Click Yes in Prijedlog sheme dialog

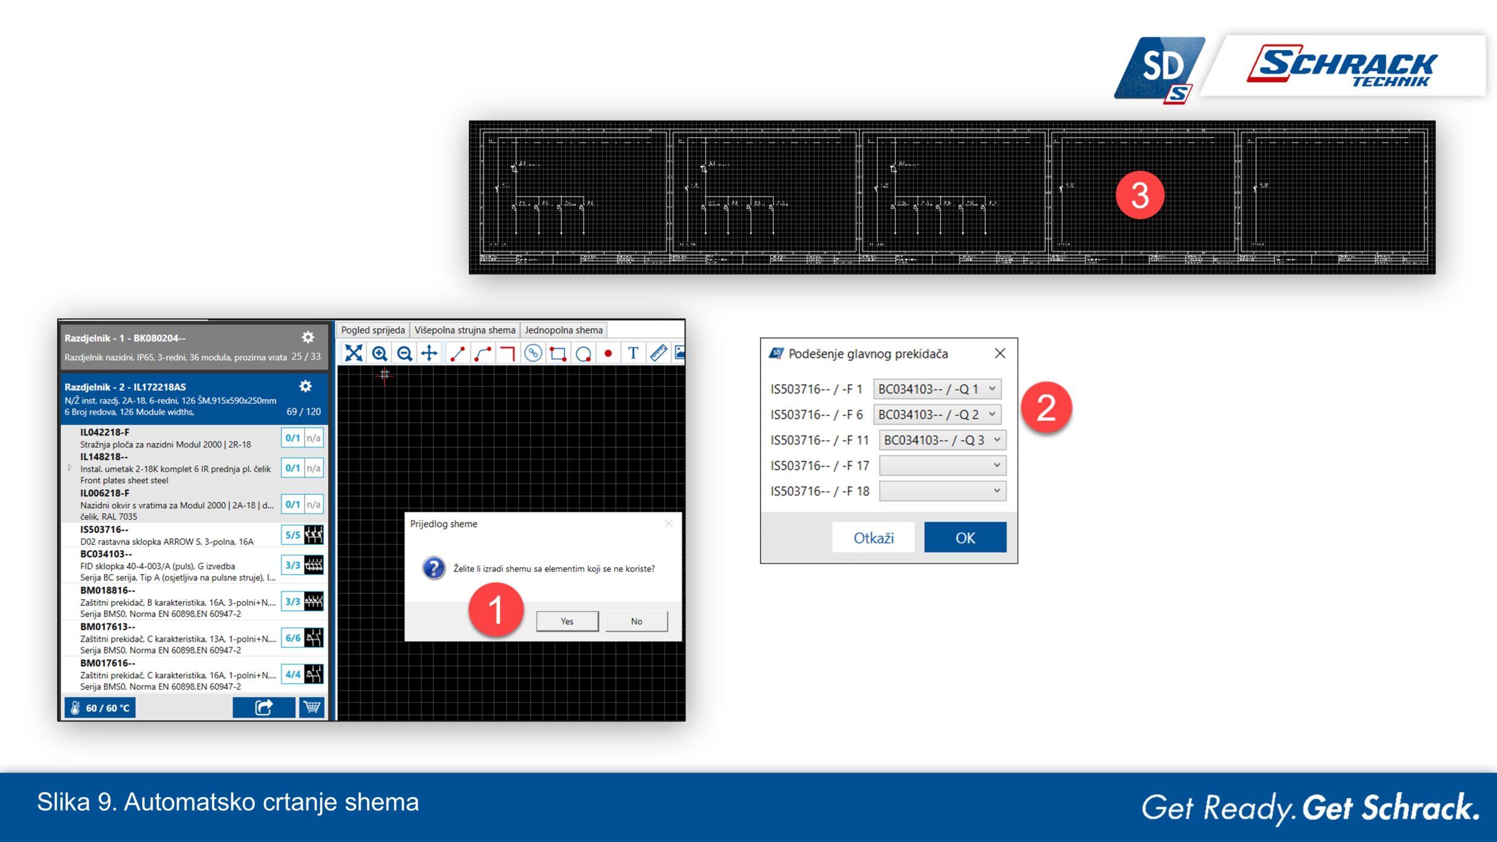(567, 621)
